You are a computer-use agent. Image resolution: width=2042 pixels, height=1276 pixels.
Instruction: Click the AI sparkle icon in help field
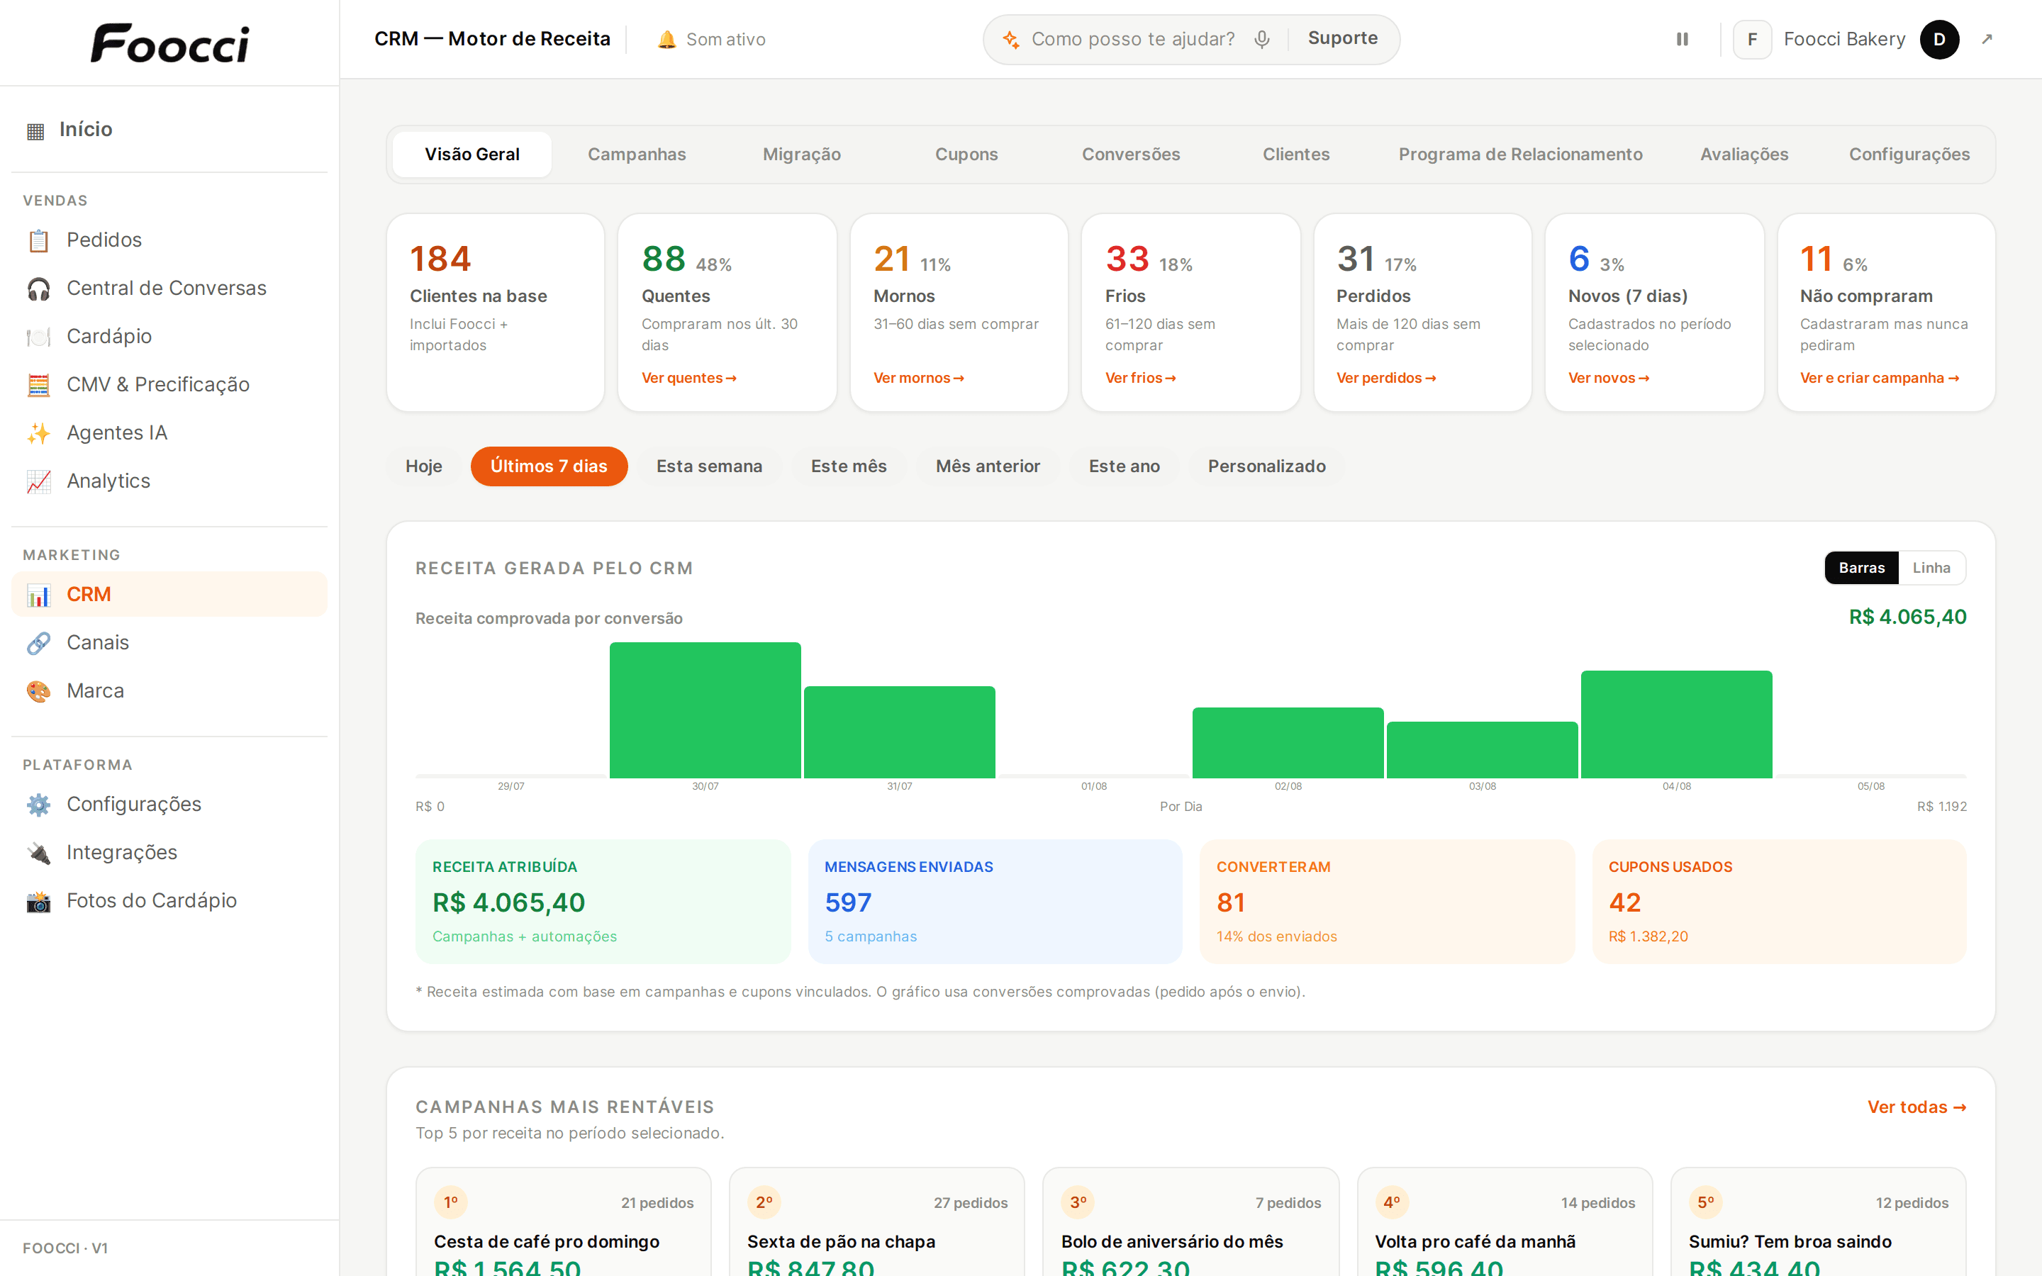pos(1011,40)
